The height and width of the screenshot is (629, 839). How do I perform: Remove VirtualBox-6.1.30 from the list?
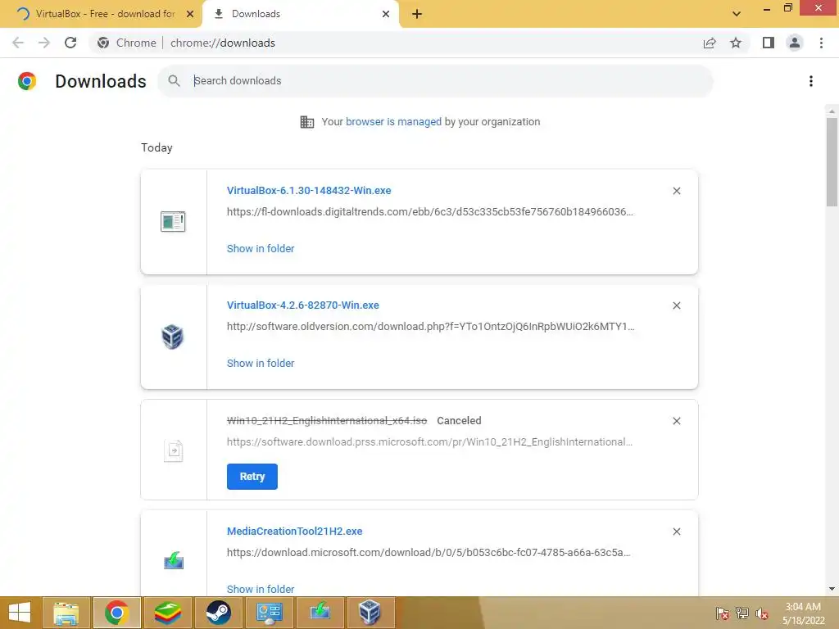(676, 191)
